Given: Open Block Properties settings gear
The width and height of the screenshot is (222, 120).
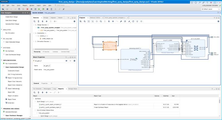Looking at the screenshot, I should (74, 61).
